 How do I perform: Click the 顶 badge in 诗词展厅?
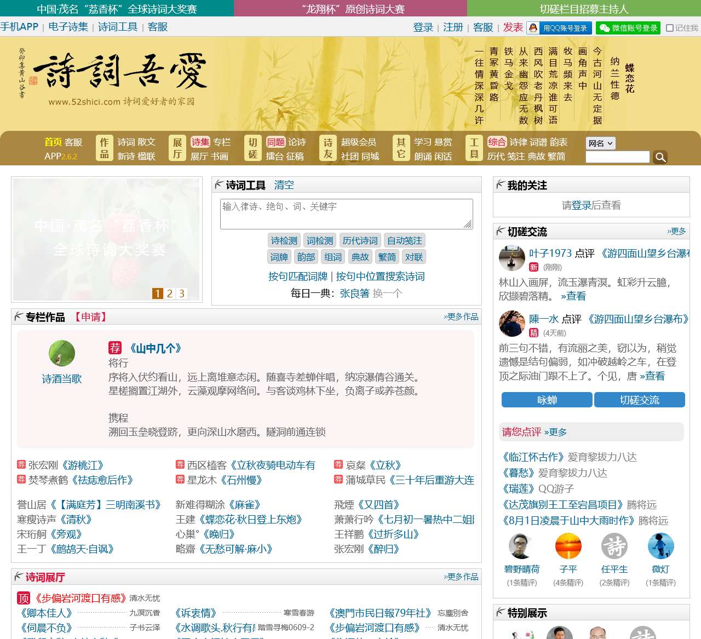(x=24, y=598)
